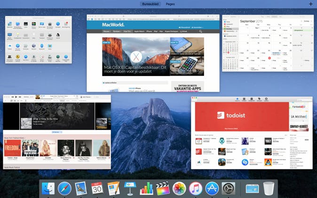
Task: Click the MacWorld logo
Action: point(113,25)
